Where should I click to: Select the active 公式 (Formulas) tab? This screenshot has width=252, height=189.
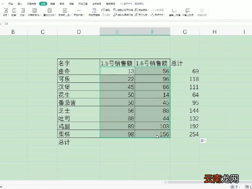pyautogui.click(x=43, y=4)
